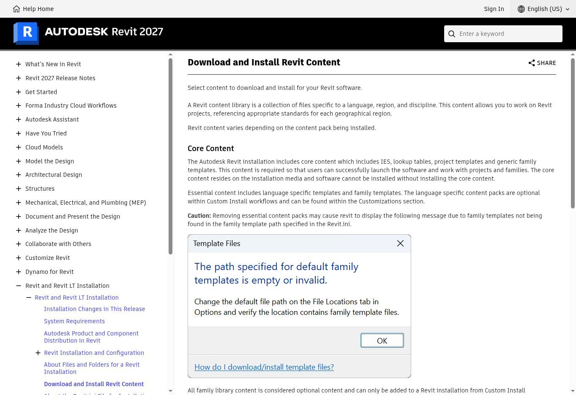This screenshot has width=576, height=395.
Task: Click How do I download/install template files
Action: coord(264,367)
